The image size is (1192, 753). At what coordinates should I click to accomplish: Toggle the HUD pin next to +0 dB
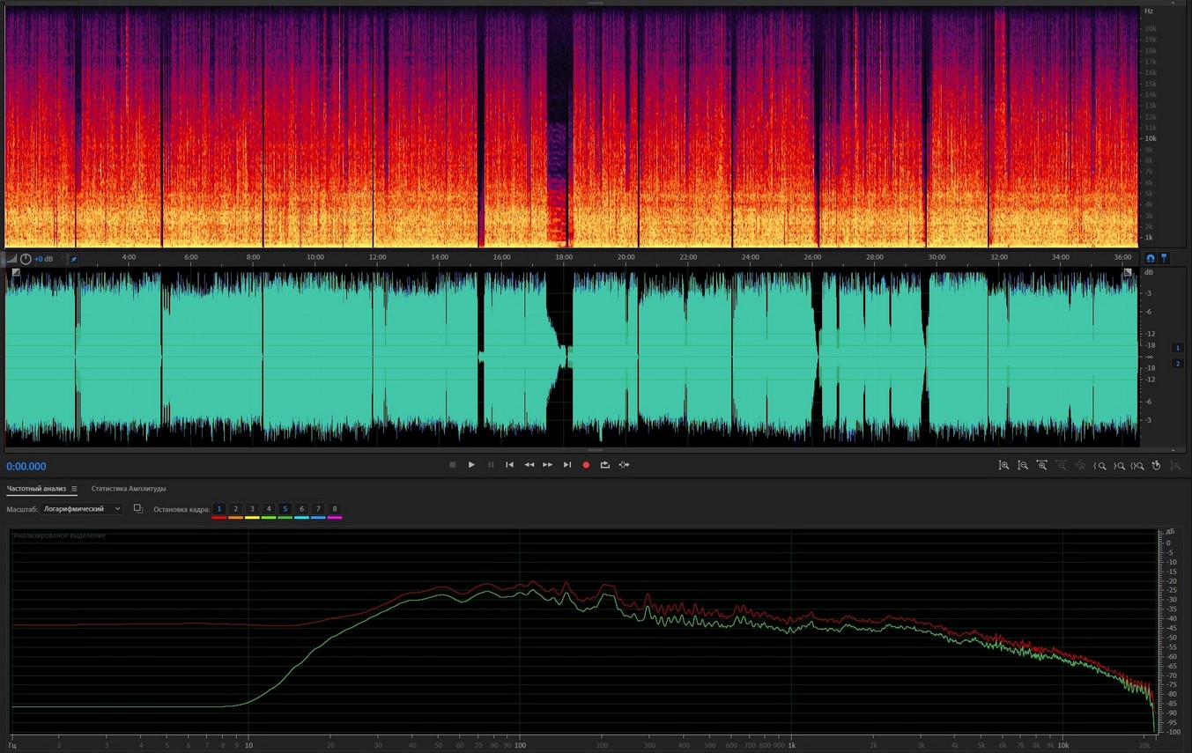coord(73,259)
